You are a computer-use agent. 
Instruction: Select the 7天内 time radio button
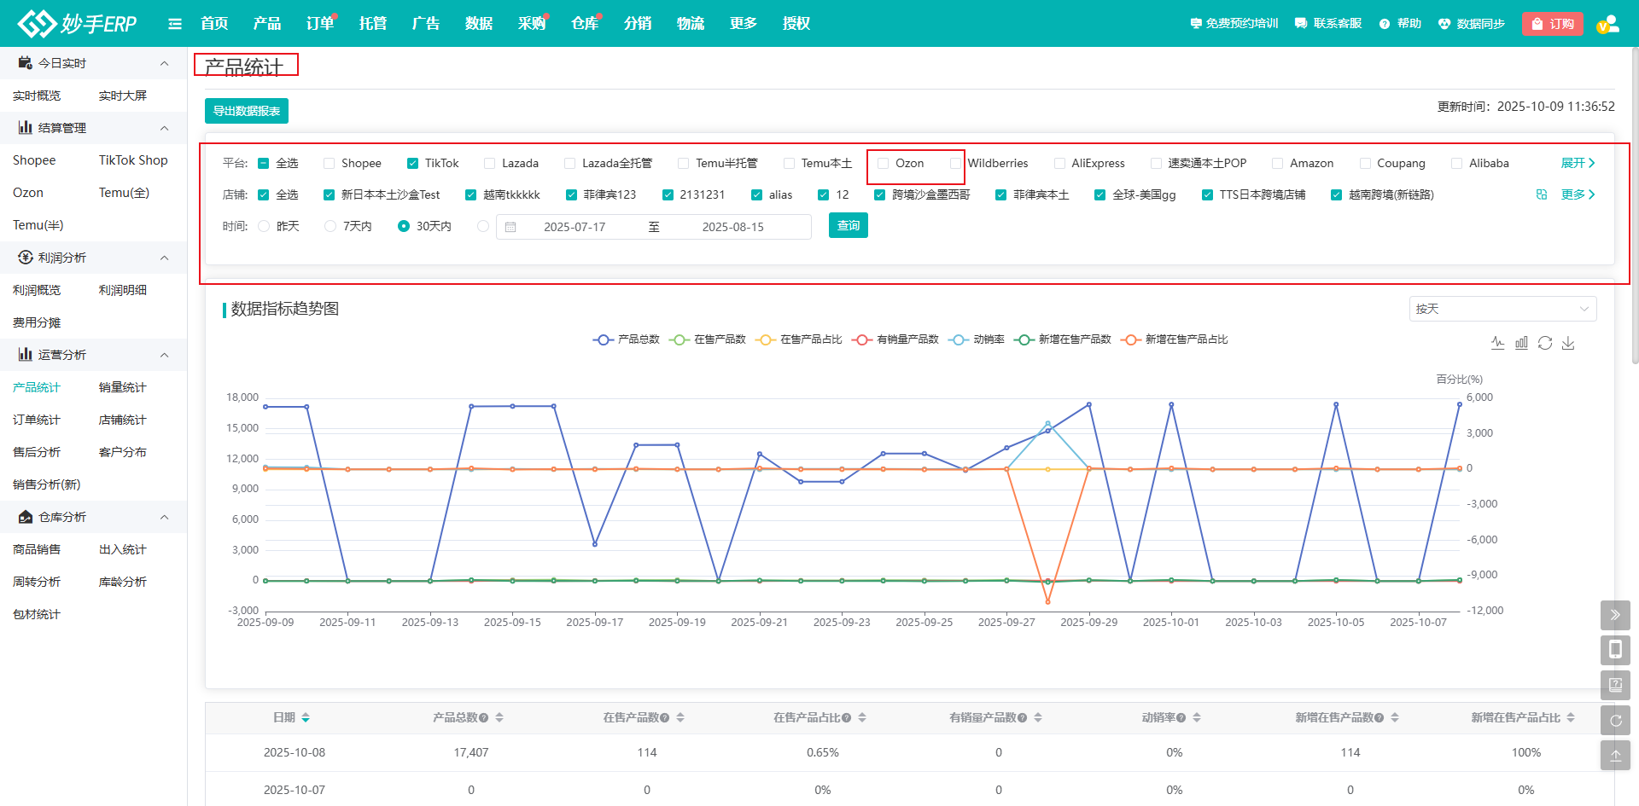(330, 227)
